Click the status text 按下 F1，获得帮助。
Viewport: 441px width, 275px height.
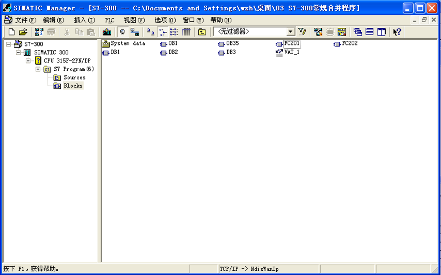31,269
